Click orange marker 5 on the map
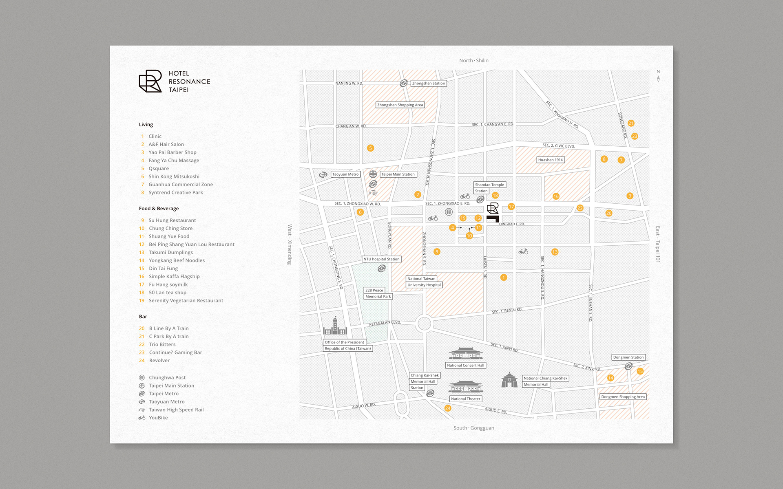783x489 pixels. [370, 148]
